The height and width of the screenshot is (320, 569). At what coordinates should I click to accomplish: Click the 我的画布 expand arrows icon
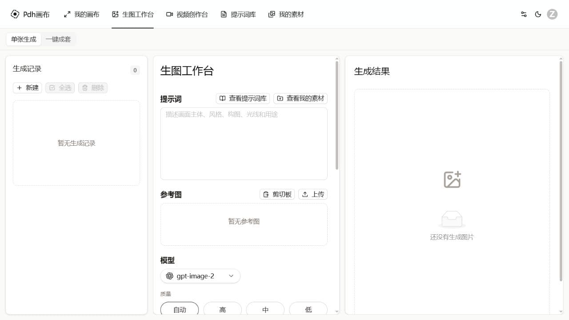[x=67, y=14]
